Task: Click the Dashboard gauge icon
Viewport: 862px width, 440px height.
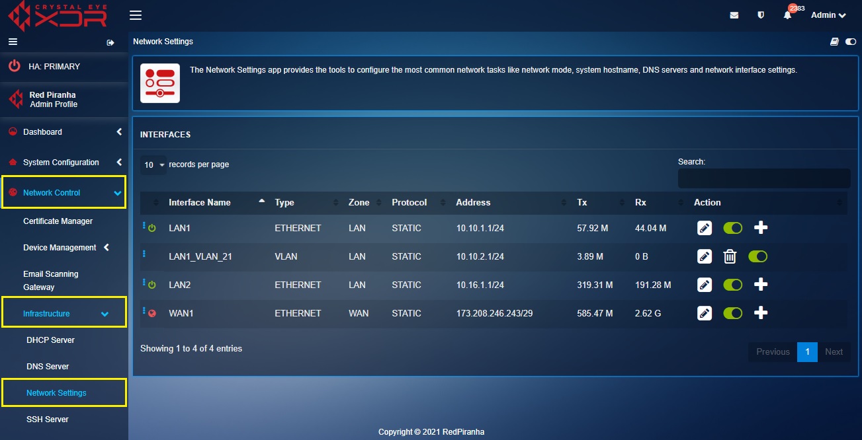Action: [13, 131]
